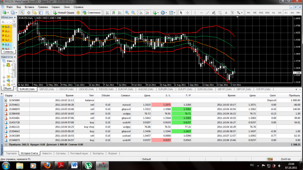Click the Market Watch vertical scrollbar
The height and width of the screenshot is (170, 303).
coord(14,34)
